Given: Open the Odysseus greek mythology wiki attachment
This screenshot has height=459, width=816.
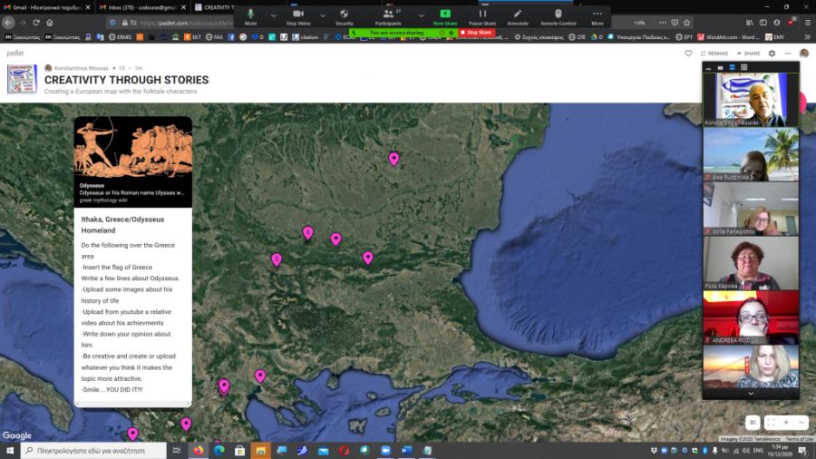Looking at the screenshot, I should click(132, 162).
